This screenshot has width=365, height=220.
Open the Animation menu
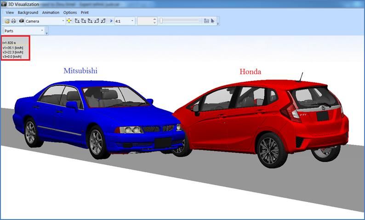click(51, 12)
